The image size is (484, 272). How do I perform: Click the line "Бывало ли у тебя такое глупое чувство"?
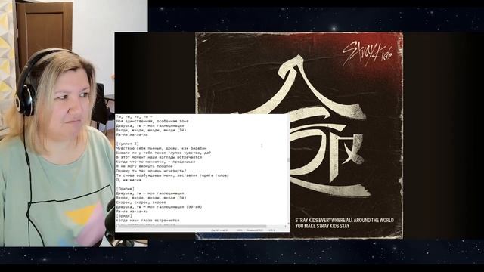point(163,153)
